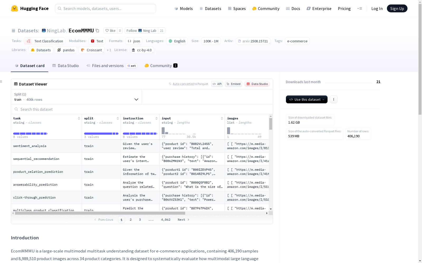Click the Sign Up button
This screenshot has width=422, height=263.
[x=397, y=8]
